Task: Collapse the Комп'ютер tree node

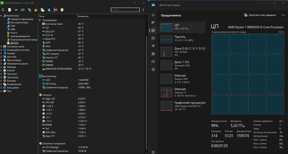Action: coord(1,16)
